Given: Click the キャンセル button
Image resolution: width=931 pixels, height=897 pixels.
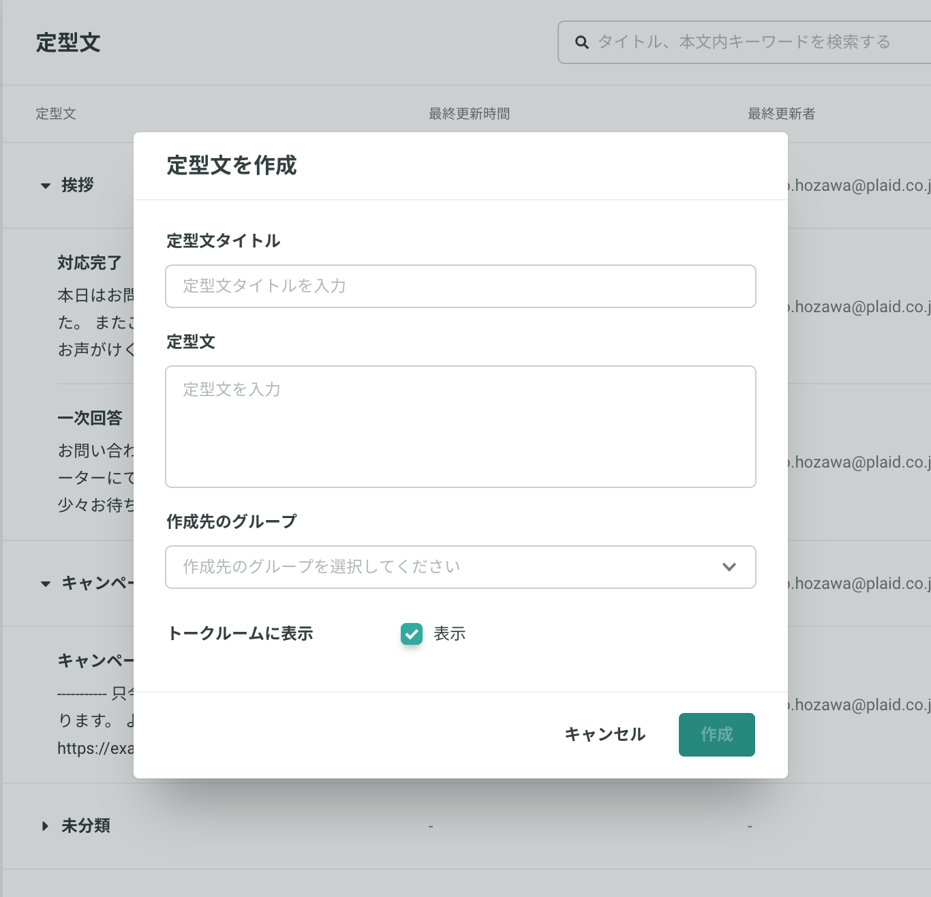Looking at the screenshot, I should (605, 735).
